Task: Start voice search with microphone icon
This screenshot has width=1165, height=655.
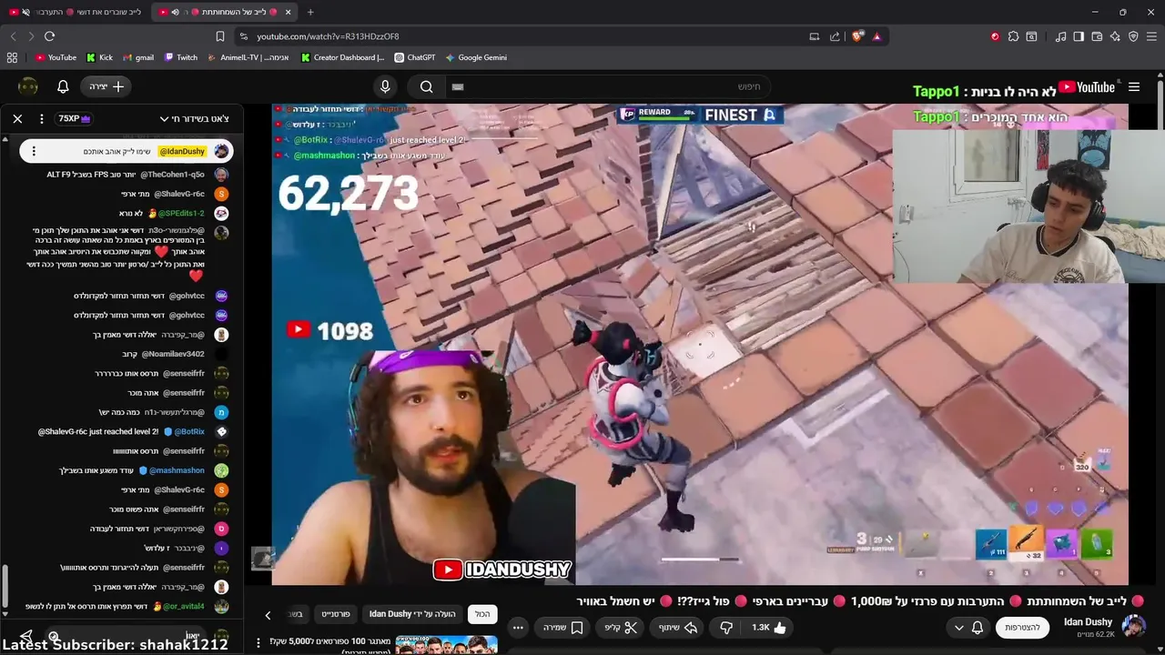Action: point(385,86)
